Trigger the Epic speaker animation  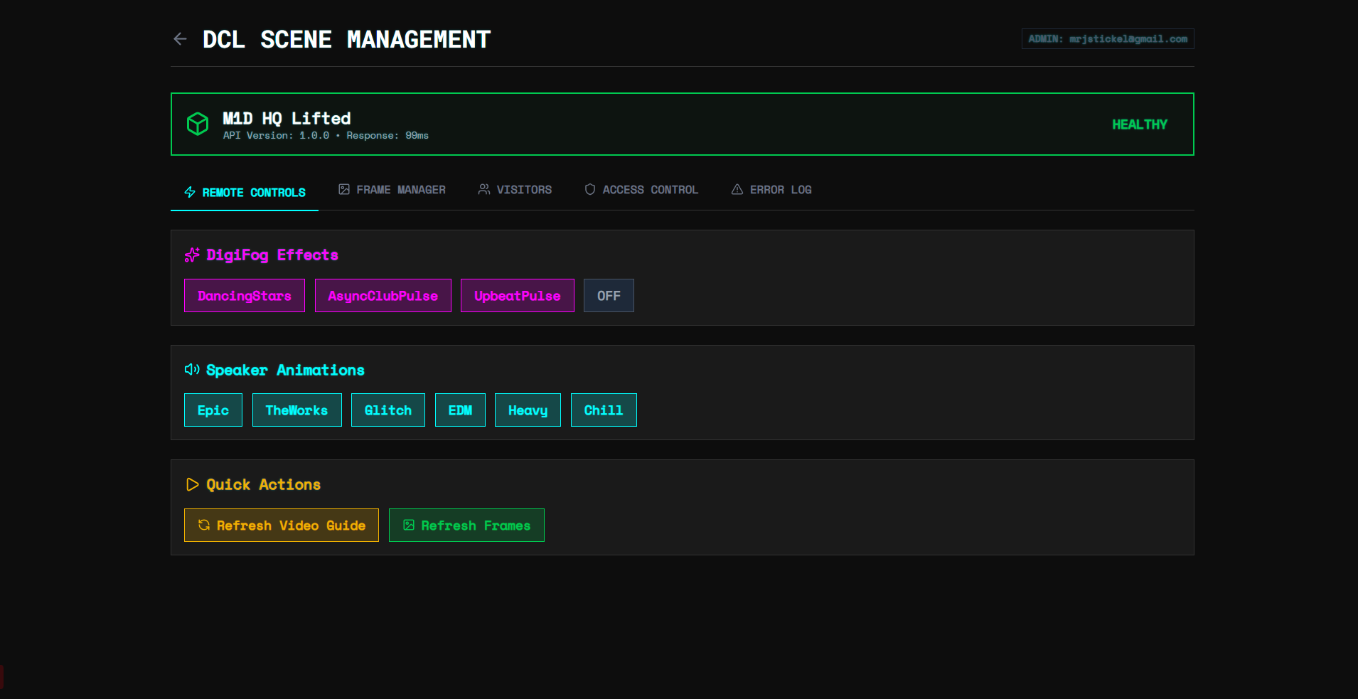coord(213,410)
